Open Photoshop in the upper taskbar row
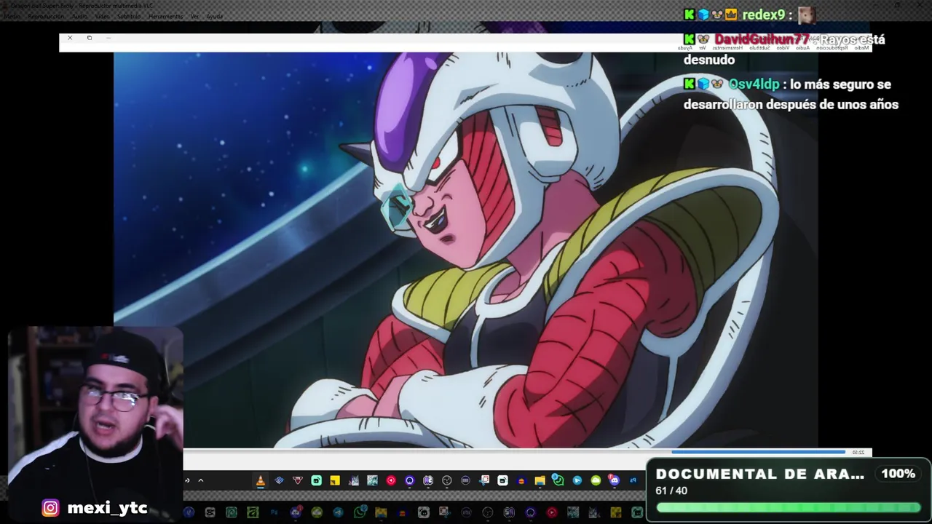The height and width of the screenshot is (524, 932). (633, 480)
